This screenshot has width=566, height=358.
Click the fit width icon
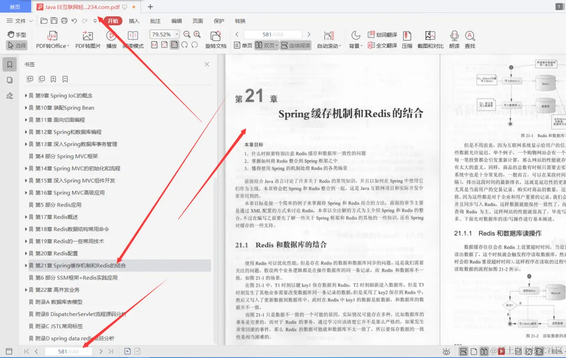click(174, 45)
